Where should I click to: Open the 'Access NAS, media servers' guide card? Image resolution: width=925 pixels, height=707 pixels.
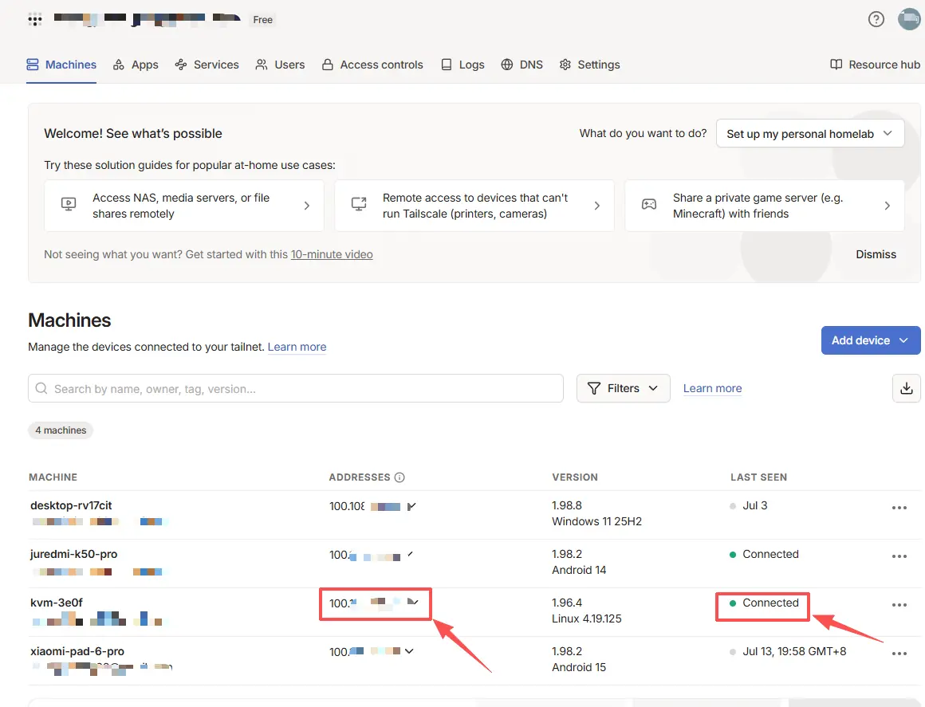[x=184, y=206]
